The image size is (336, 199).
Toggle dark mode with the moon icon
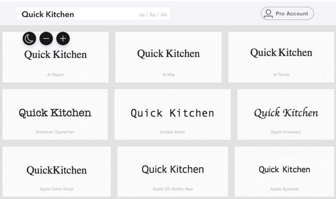pyautogui.click(x=29, y=38)
